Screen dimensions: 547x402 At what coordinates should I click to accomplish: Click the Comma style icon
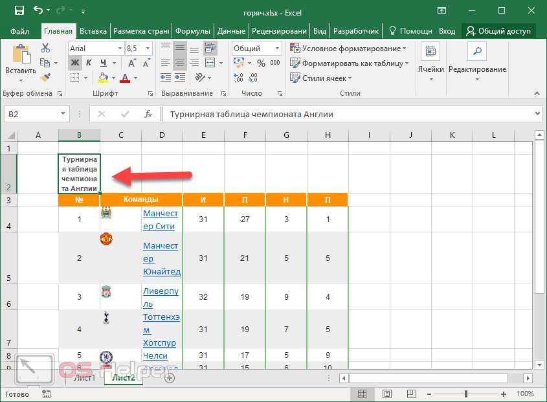(x=276, y=62)
